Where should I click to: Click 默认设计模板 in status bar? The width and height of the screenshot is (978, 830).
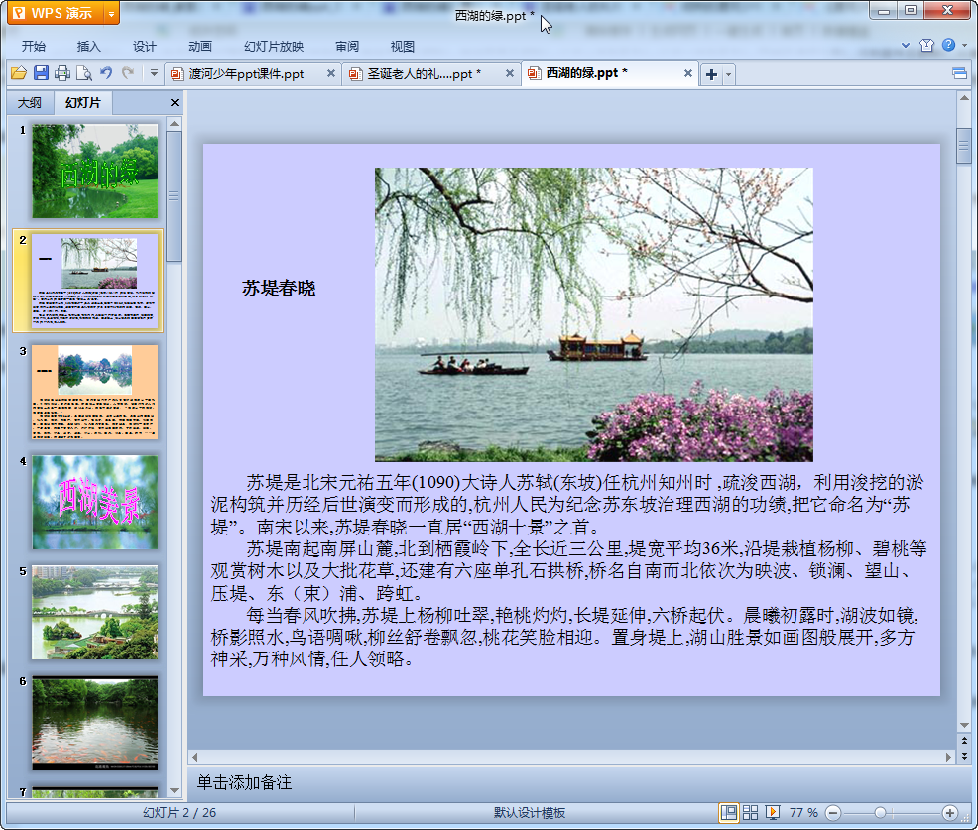530,812
